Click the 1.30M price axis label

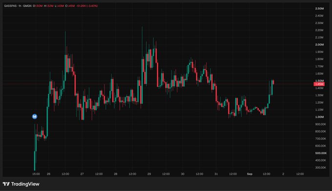pos(319,95)
